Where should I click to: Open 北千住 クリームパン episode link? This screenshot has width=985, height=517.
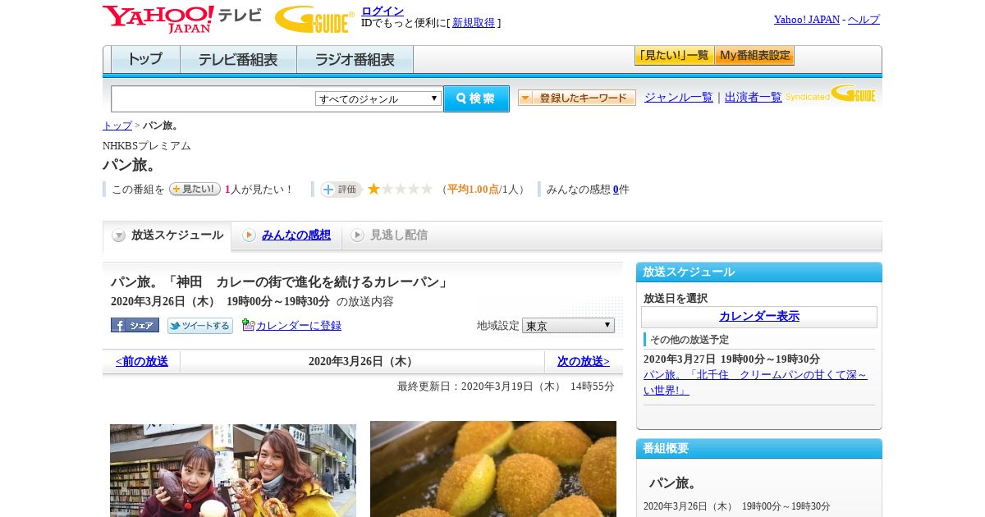coord(755,382)
